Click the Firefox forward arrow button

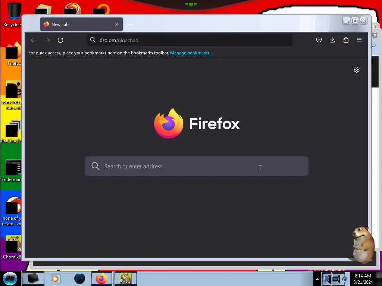(47, 40)
